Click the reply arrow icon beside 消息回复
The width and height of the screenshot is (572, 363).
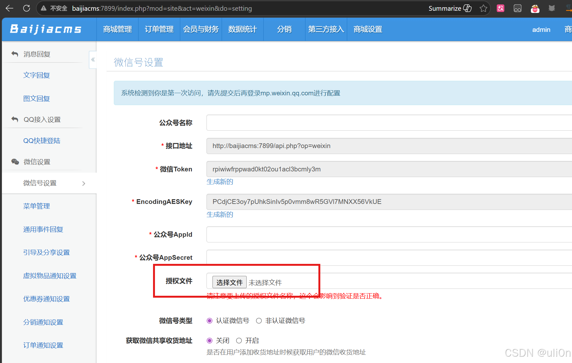[x=15, y=54]
